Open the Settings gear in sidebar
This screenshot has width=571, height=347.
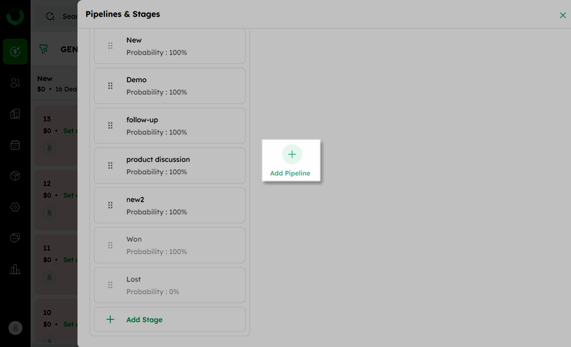click(15, 207)
